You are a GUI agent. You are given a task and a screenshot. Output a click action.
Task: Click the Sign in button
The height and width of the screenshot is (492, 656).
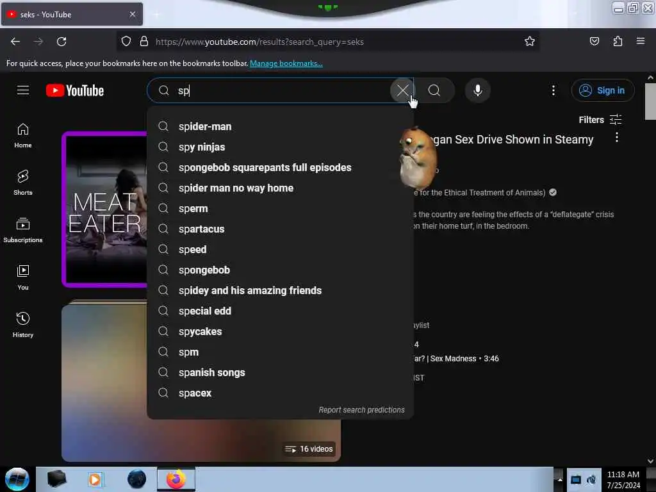603,90
